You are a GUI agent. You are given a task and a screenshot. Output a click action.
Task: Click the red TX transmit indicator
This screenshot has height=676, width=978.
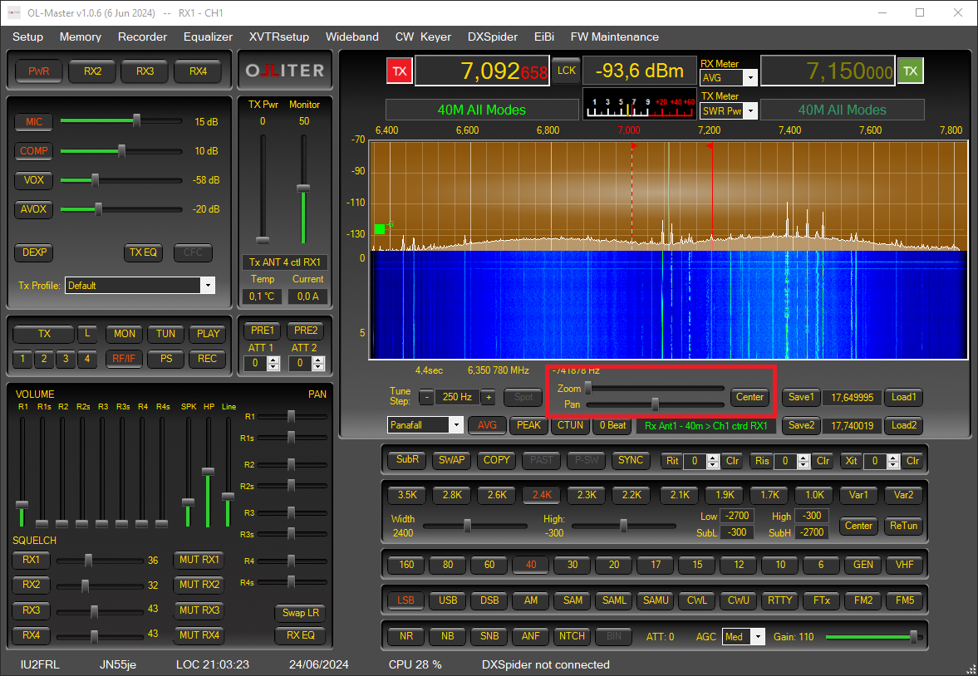399,71
